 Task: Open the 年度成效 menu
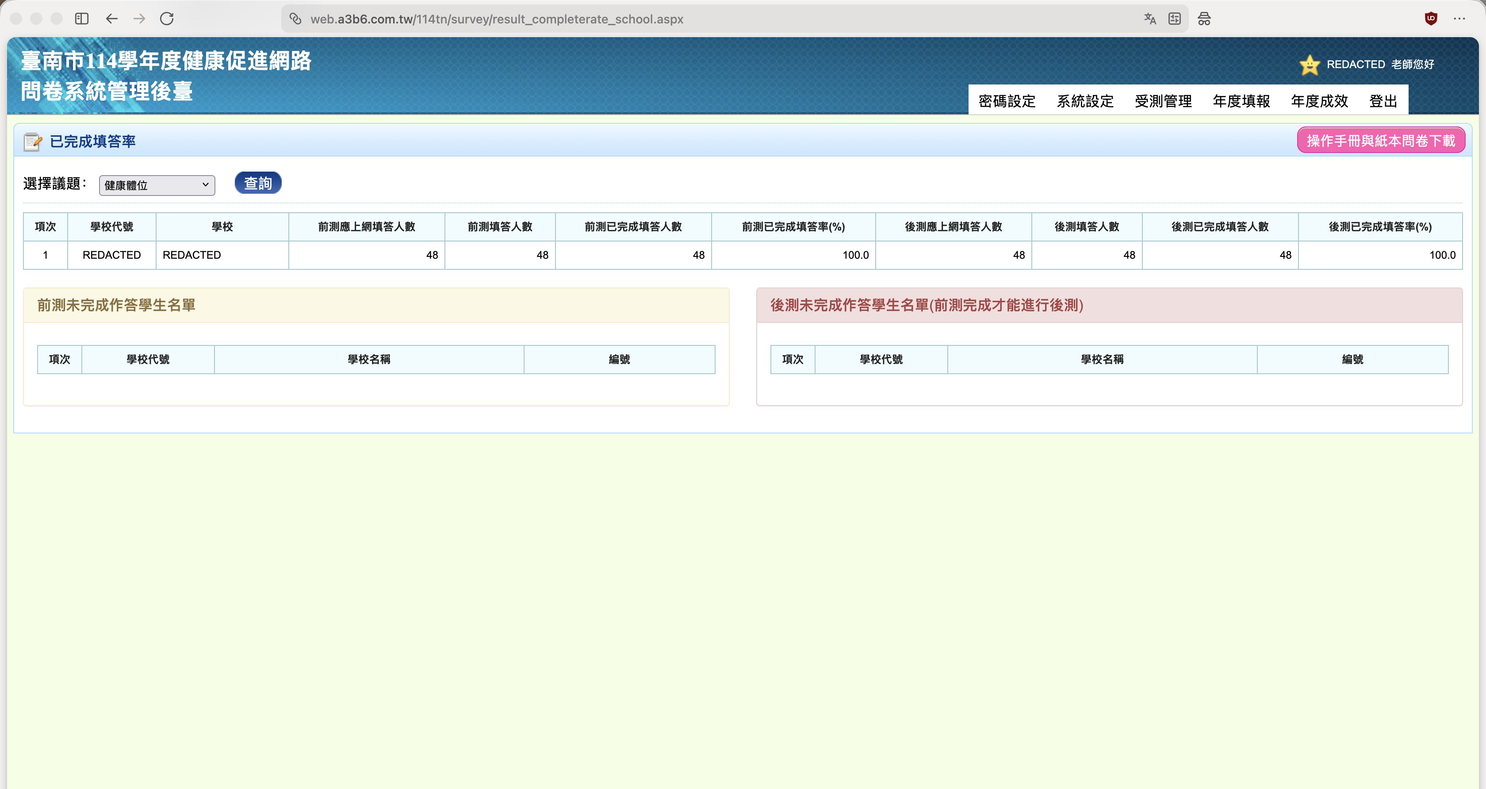pos(1319,101)
